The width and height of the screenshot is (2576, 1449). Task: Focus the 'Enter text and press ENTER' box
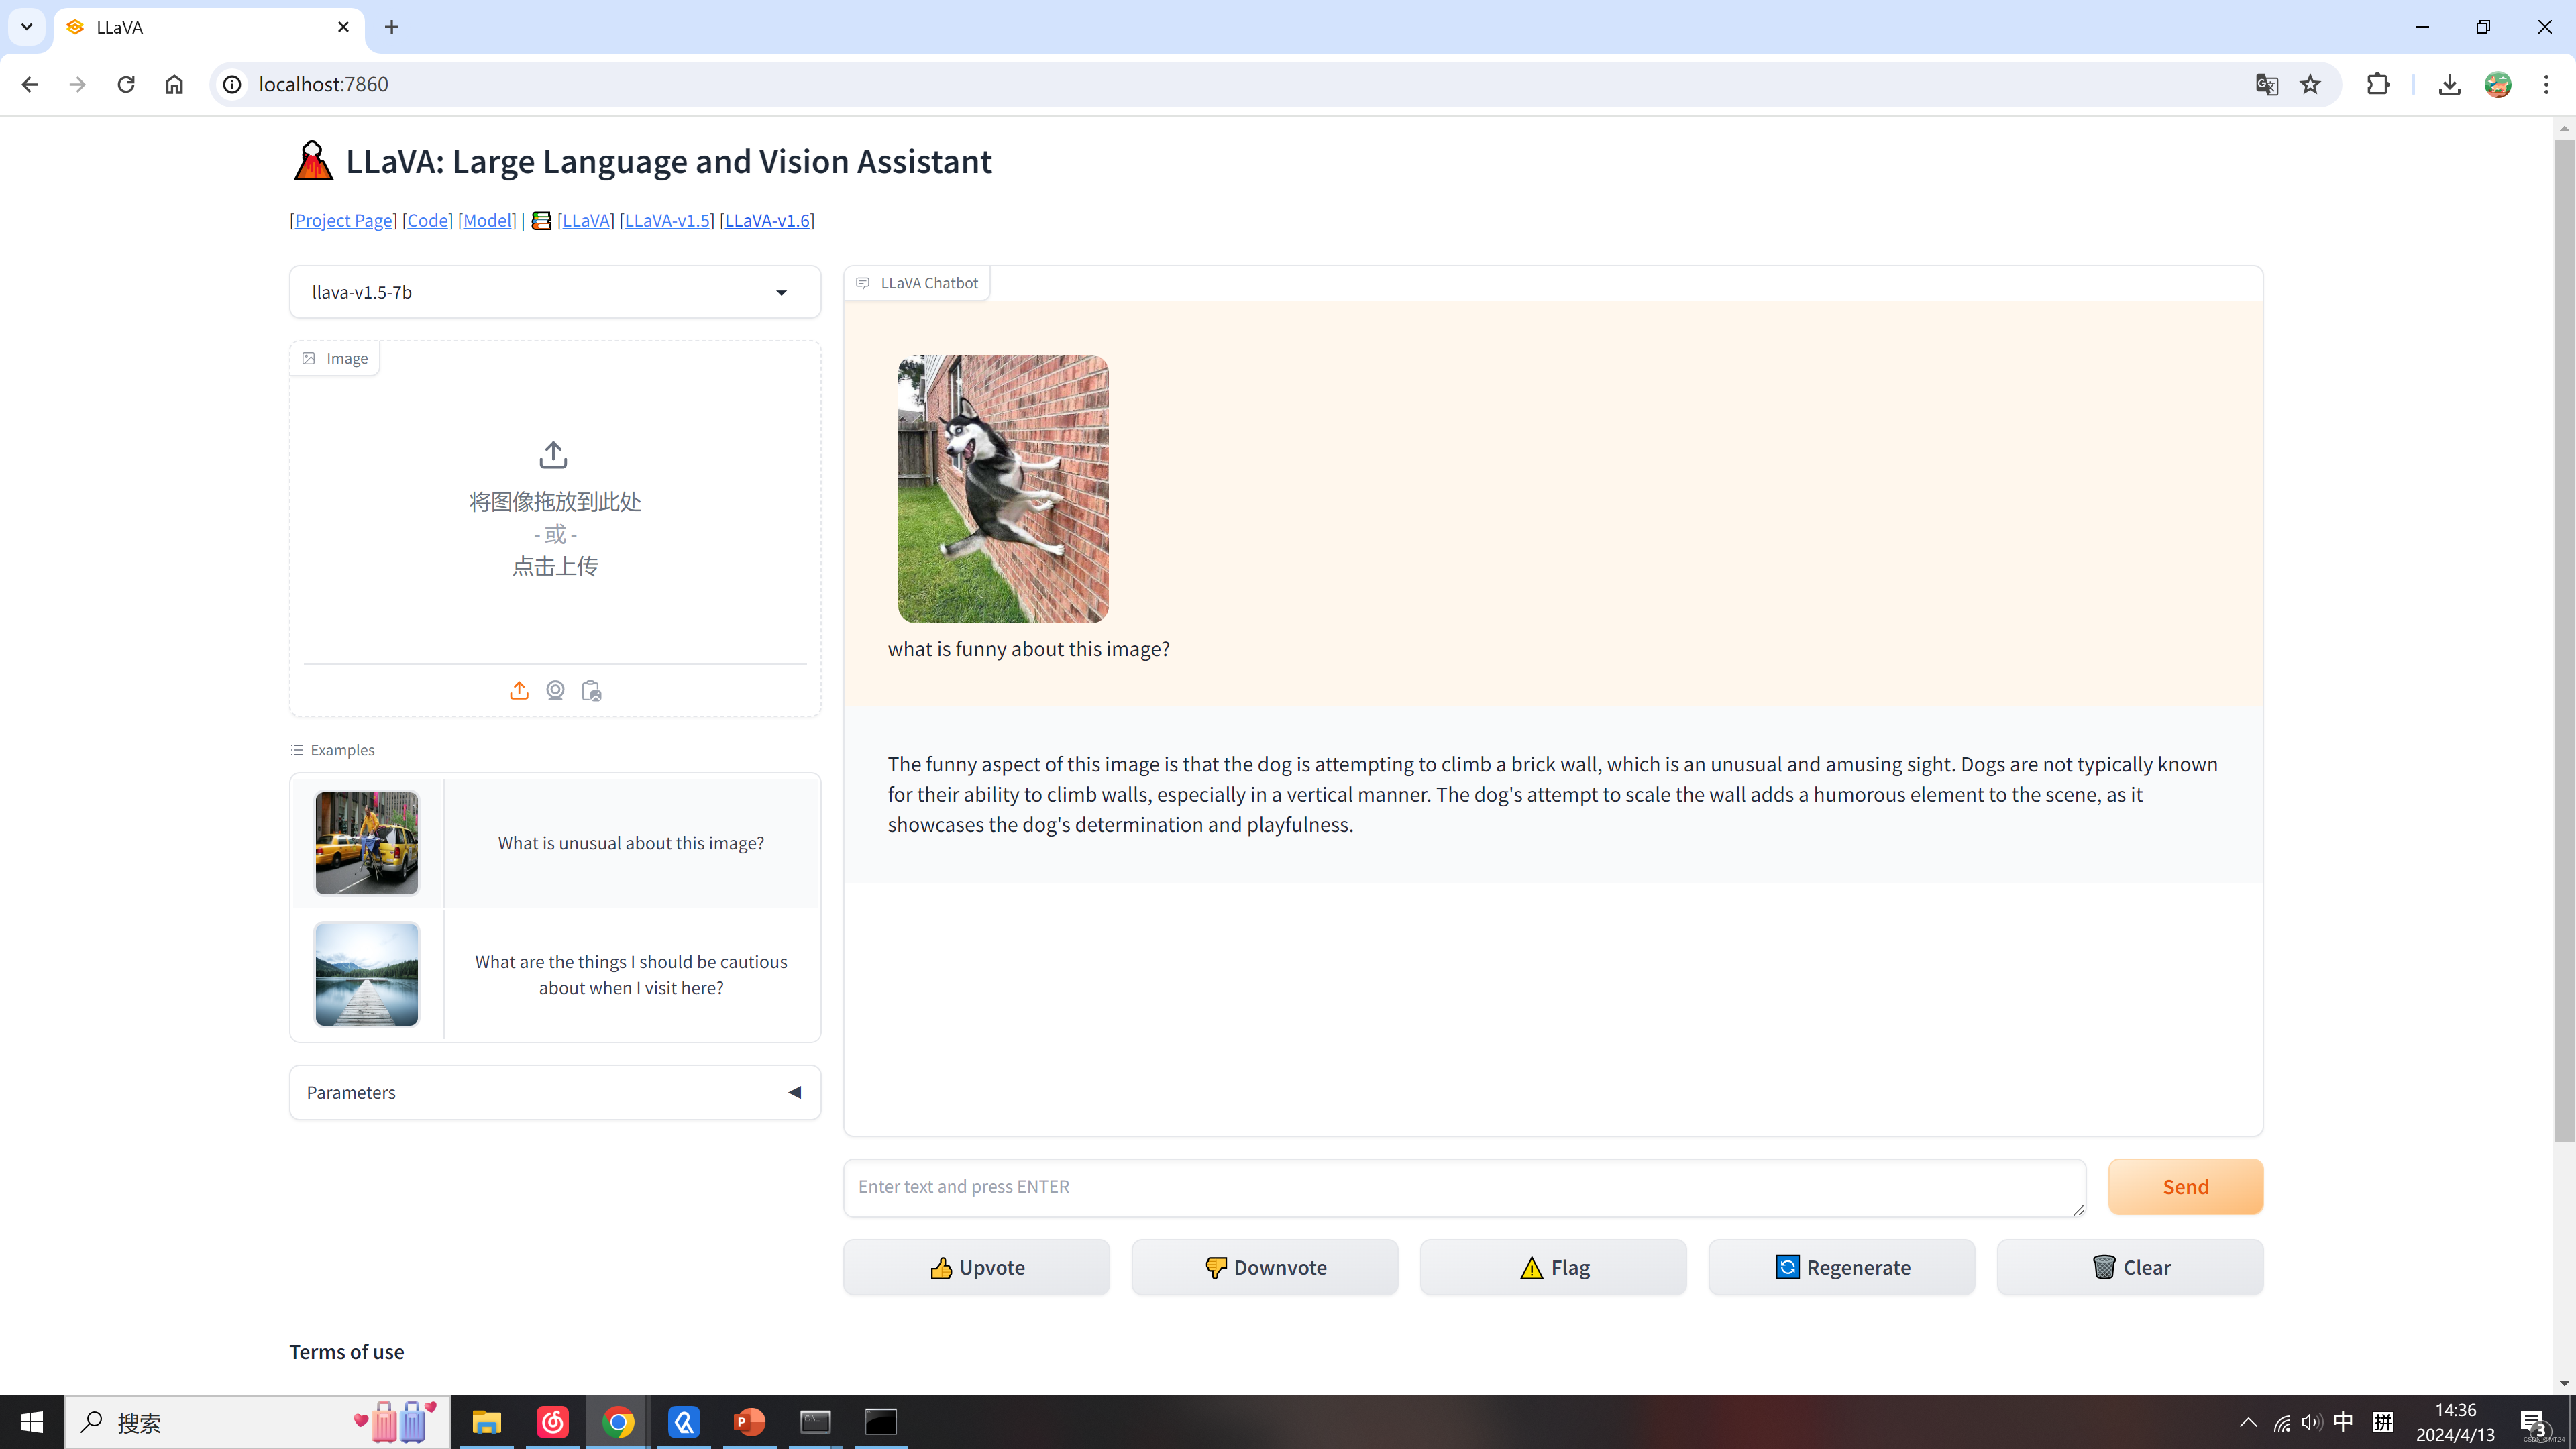click(x=1465, y=1187)
